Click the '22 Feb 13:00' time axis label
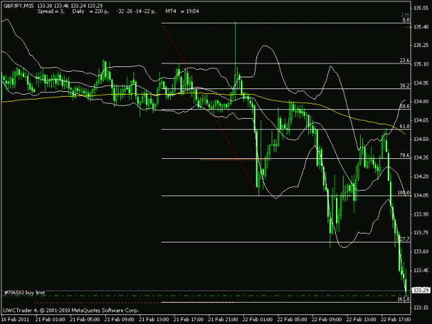Screen dimensions: 432x324 (x=361, y=320)
